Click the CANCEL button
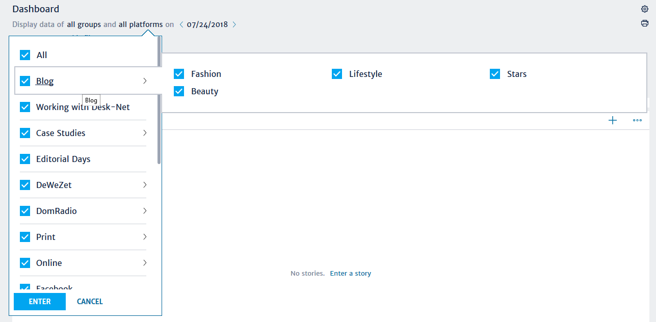 point(90,302)
